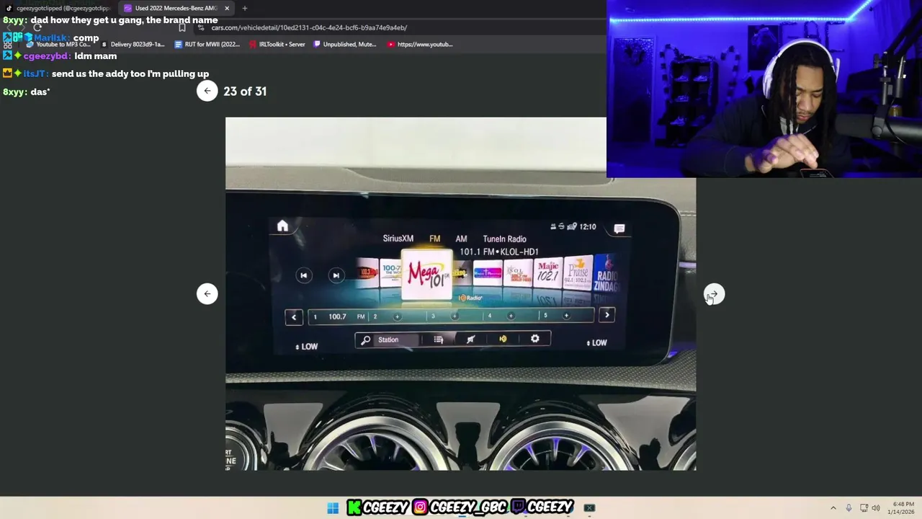Open the IRLToolkit Server bookmark
This screenshot has width=922, height=519.
(277, 44)
